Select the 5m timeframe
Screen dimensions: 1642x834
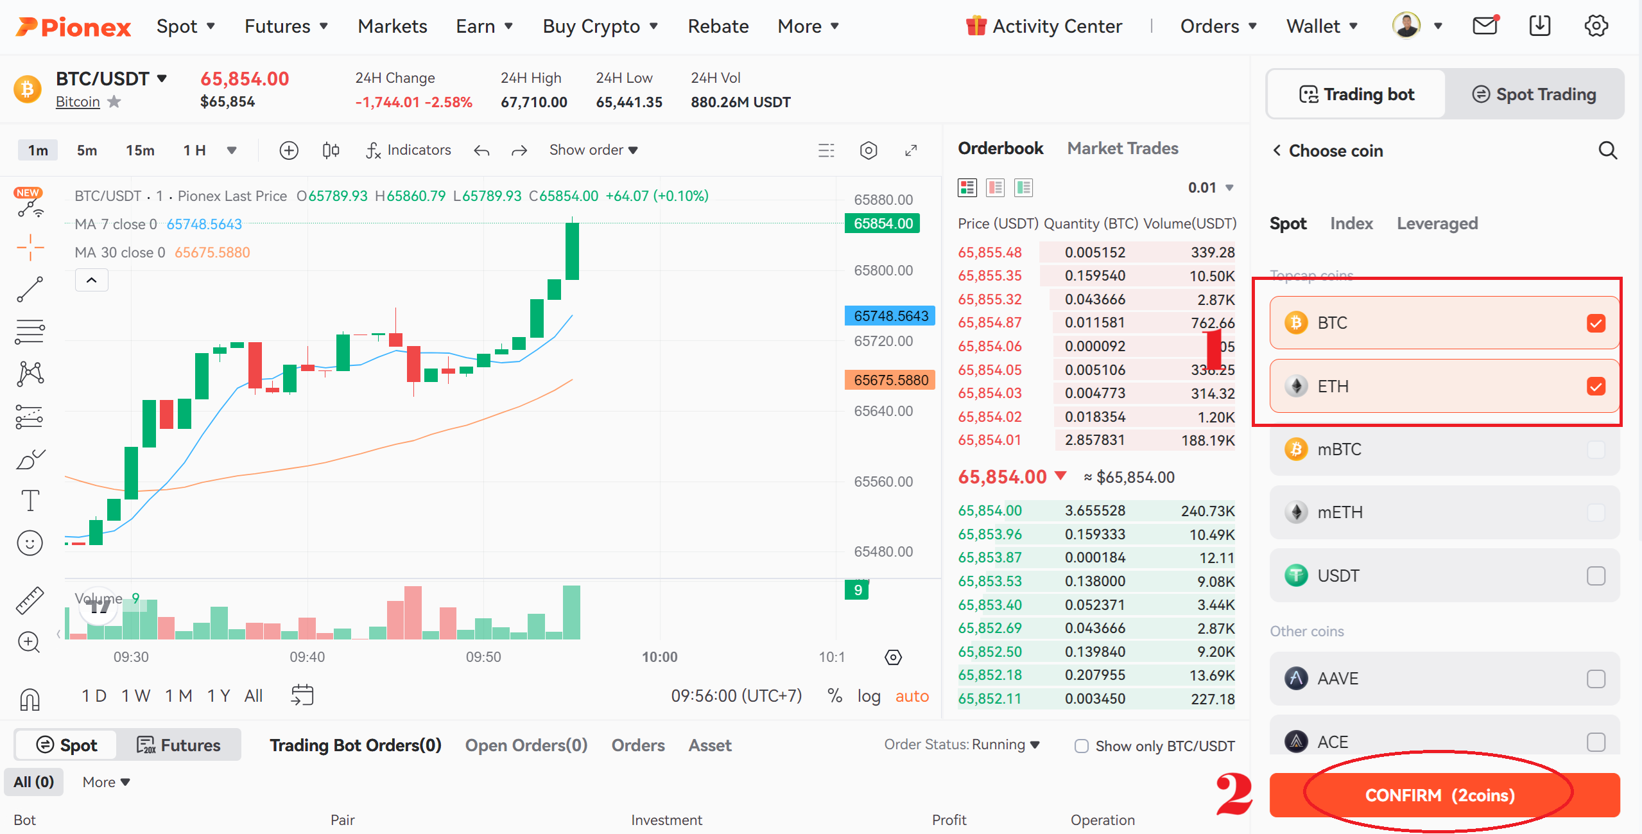(87, 150)
